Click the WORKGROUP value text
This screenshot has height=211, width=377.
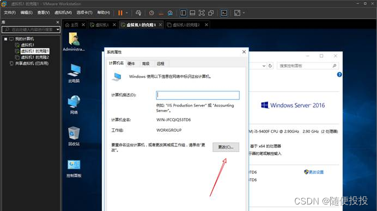coord(169,130)
